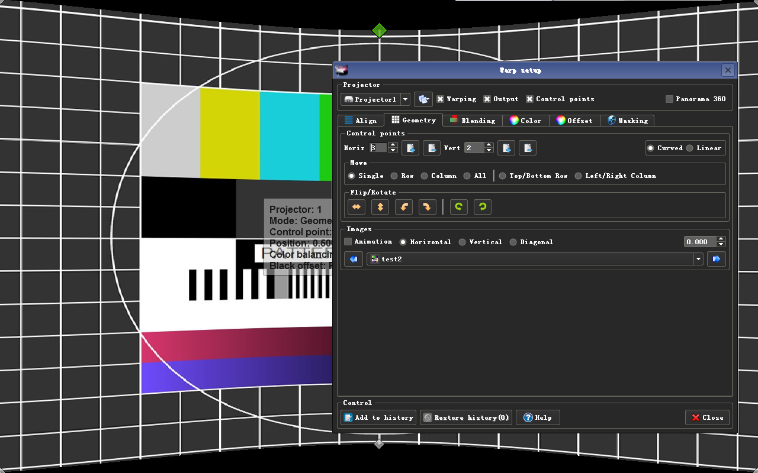Click the flip horizontal arrow icon
Image resolution: width=758 pixels, height=473 pixels.
point(356,207)
